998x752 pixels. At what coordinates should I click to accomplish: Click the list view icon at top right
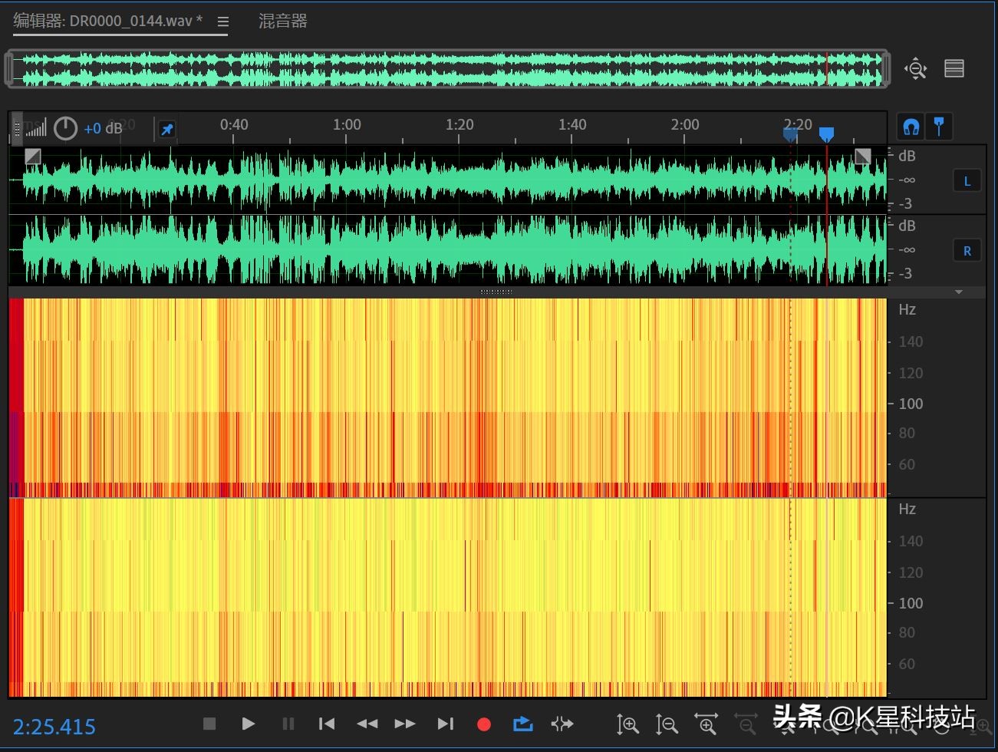click(954, 68)
